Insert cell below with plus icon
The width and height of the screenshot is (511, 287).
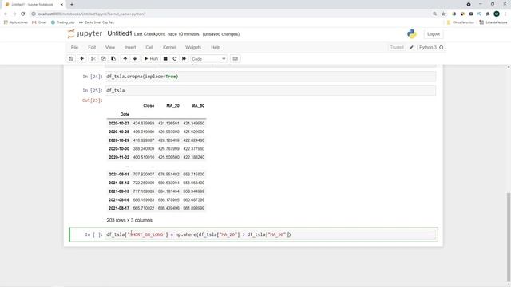[x=81, y=58]
